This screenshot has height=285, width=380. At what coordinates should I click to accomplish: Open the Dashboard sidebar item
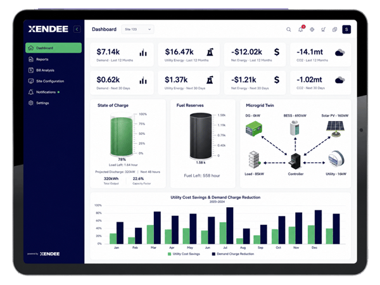tap(53, 47)
